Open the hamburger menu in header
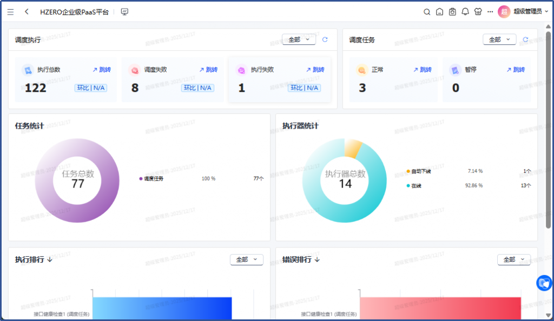The width and height of the screenshot is (554, 321). click(10, 12)
